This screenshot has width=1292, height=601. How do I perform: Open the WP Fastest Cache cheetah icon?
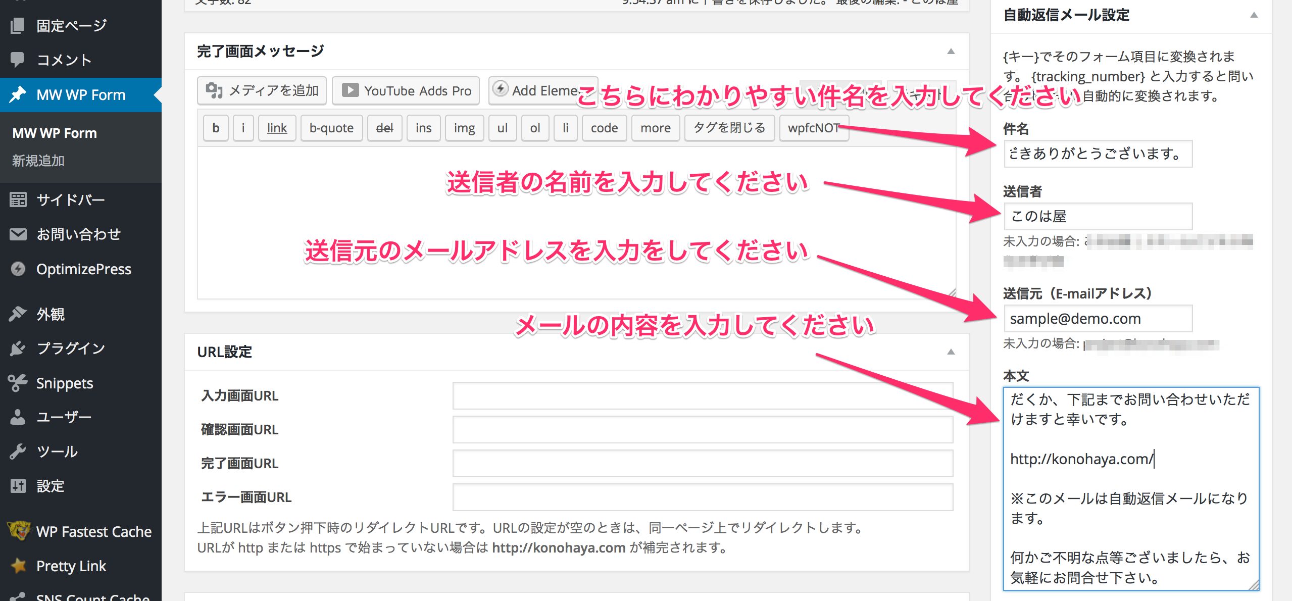[x=19, y=531]
